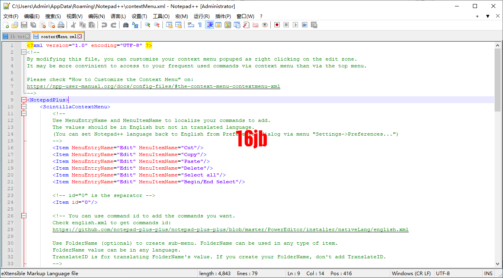Click the Zoom In magnifier icon
The image size is (503, 278).
point(148,25)
